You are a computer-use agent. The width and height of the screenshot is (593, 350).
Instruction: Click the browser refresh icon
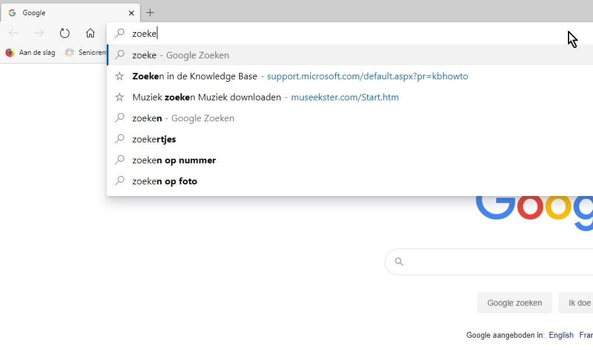click(65, 33)
